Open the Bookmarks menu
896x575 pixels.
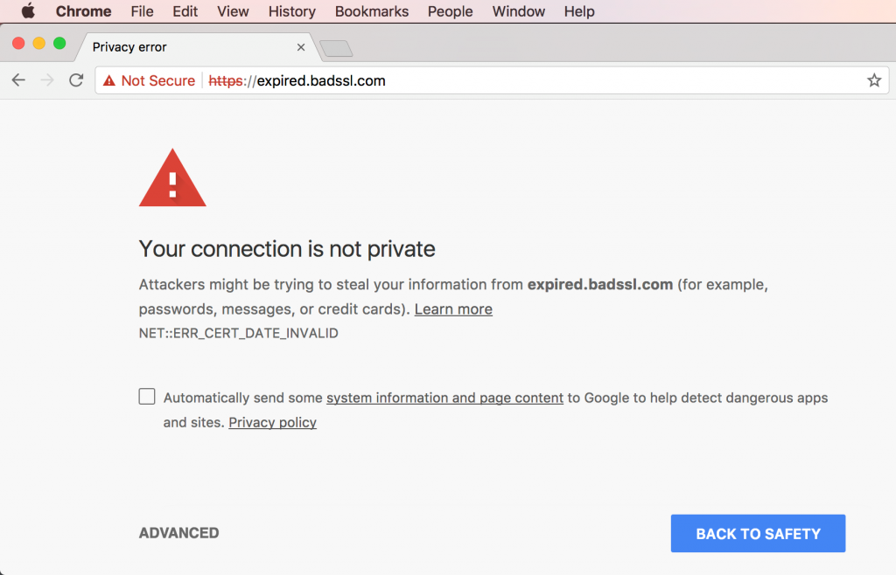click(372, 11)
